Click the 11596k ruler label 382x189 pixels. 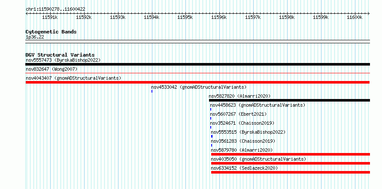(x=219, y=17)
